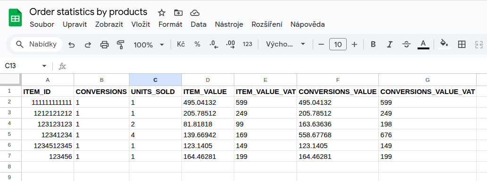Increase font size with plus button

[x=354, y=45]
